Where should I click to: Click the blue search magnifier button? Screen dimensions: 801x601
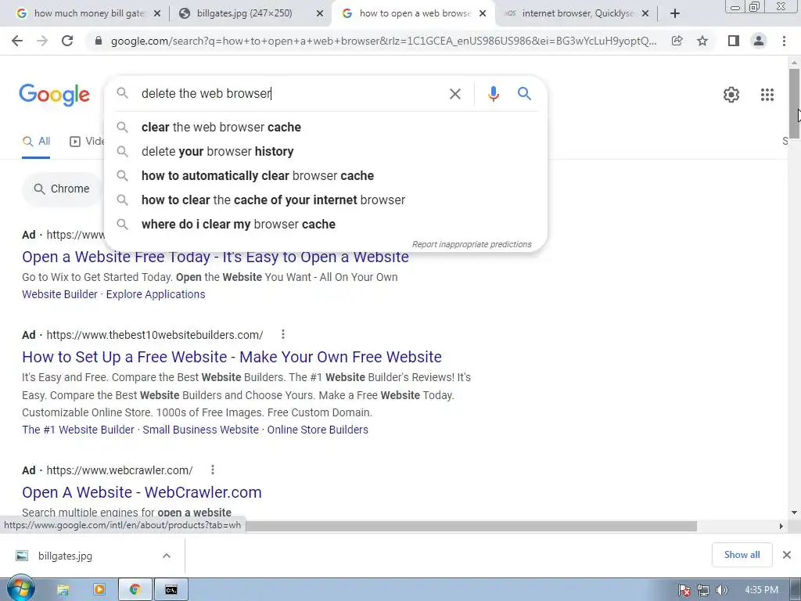[524, 94]
